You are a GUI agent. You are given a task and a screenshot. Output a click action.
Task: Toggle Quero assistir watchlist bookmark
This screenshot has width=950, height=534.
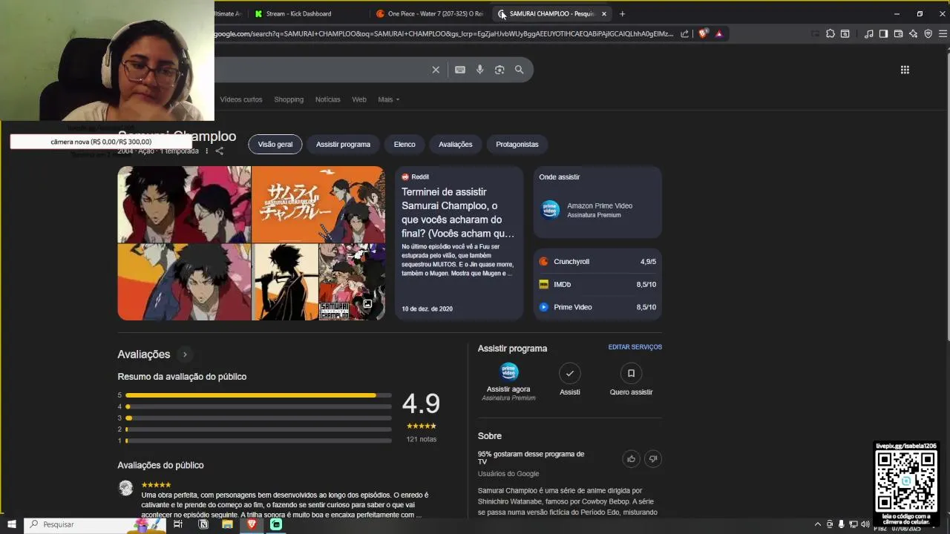pos(631,380)
